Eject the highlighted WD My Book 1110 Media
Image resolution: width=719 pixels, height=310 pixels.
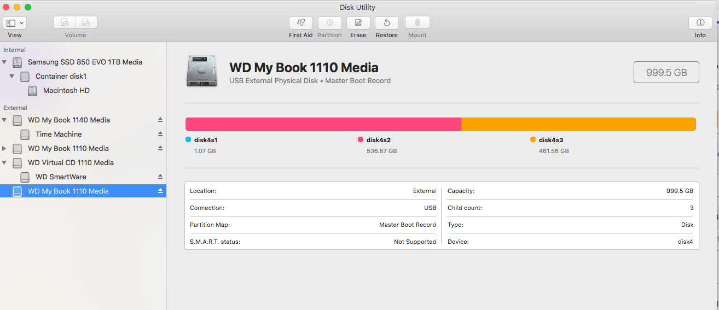click(x=160, y=191)
